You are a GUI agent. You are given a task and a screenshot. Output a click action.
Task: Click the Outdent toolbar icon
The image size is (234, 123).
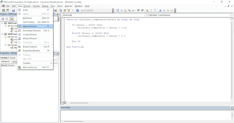click(142, 10)
